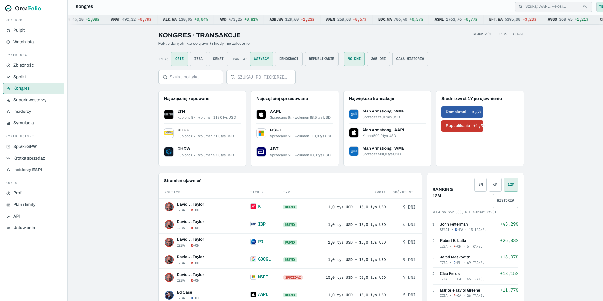603x301 pixels.
Task: Click Apple logo beside Alan Armstrong · AAPL
Action: [x=354, y=133]
